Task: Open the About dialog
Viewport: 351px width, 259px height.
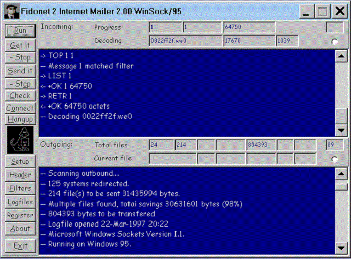Action: [x=20, y=228]
